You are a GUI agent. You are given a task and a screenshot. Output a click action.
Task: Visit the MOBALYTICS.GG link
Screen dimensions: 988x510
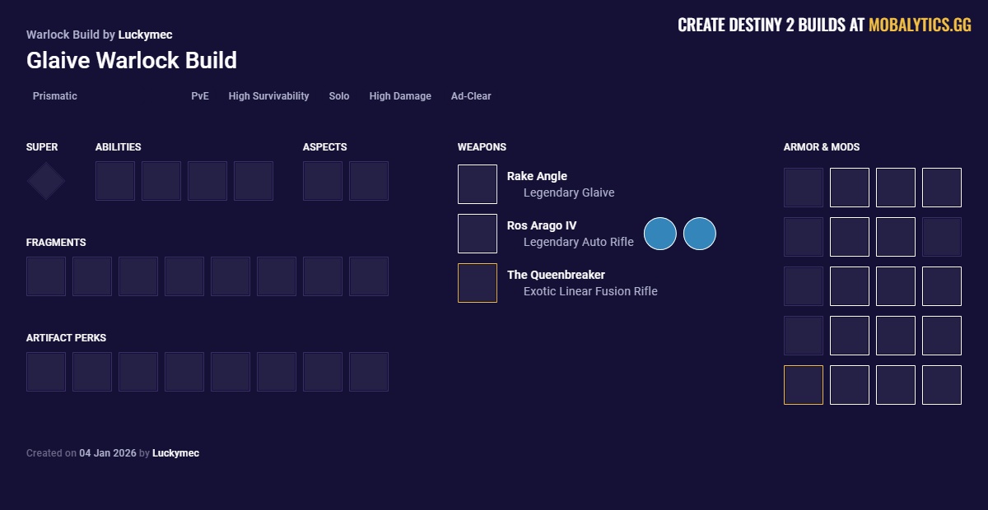920,25
